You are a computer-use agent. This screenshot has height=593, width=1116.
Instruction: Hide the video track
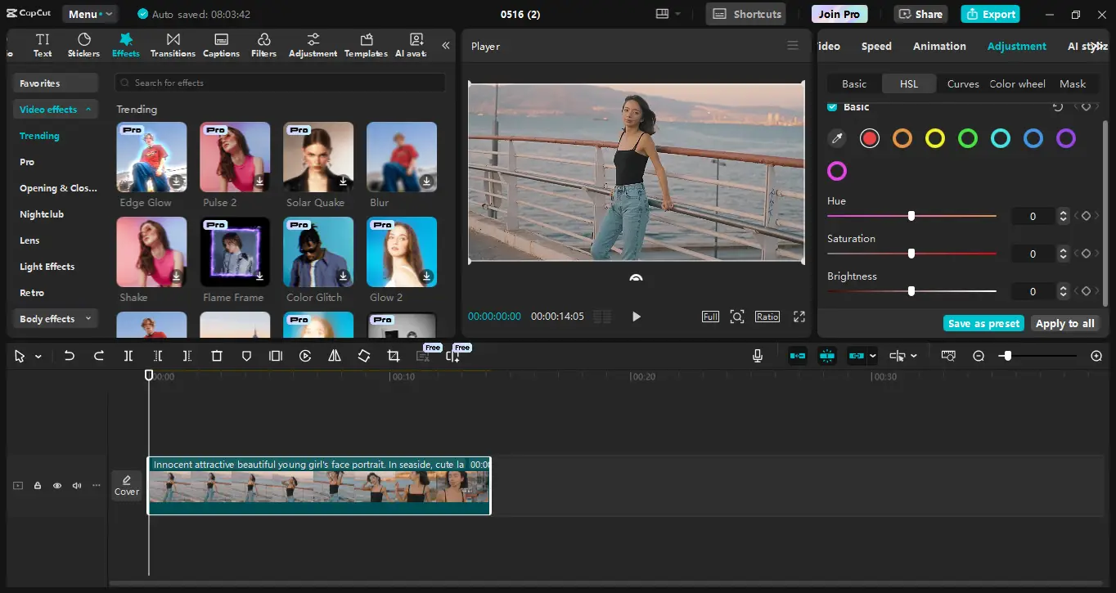[x=56, y=485]
